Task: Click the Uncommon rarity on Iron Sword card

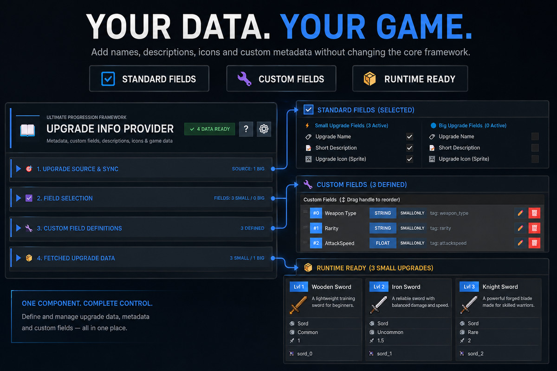Action: 390,332
